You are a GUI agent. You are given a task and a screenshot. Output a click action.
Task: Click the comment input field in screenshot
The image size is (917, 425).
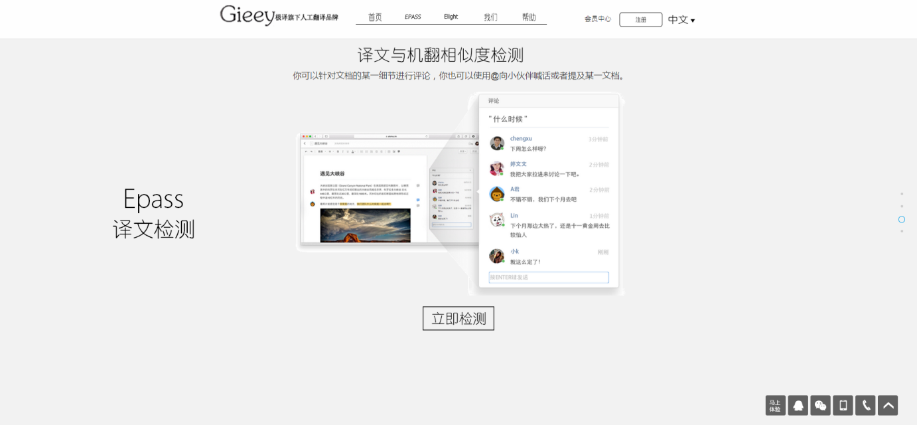549,278
